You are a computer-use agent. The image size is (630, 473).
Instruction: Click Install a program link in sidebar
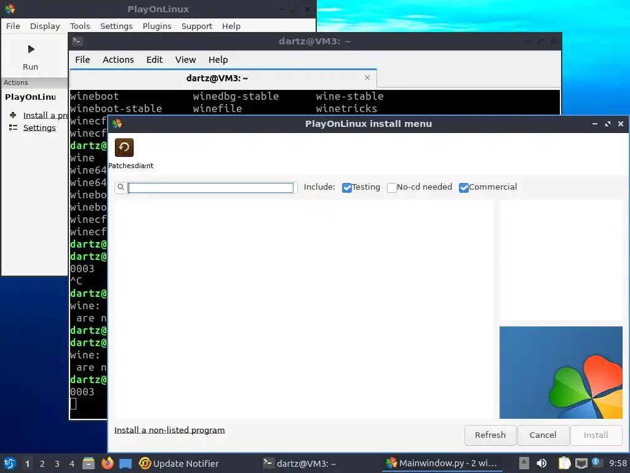[45, 115]
